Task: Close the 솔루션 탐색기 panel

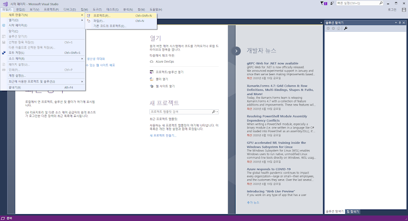Action: (404, 22)
